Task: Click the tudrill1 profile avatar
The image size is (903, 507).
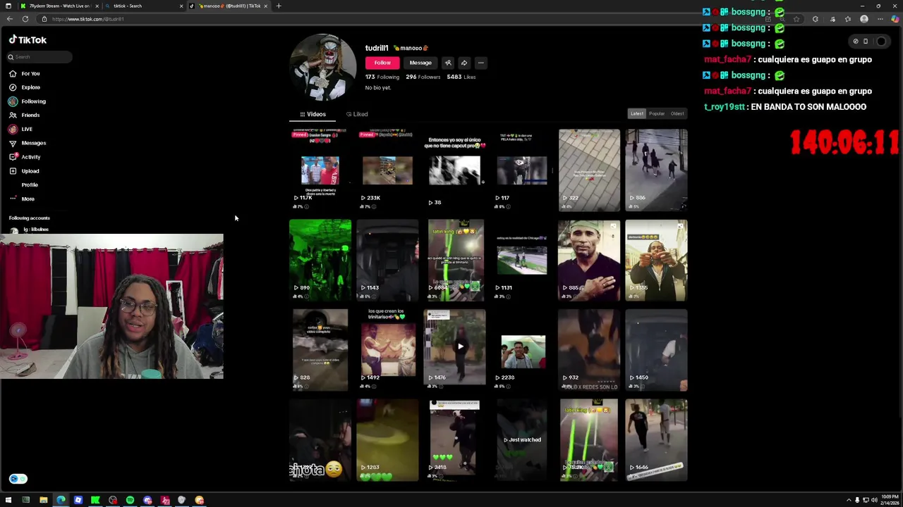Action: [x=322, y=67]
